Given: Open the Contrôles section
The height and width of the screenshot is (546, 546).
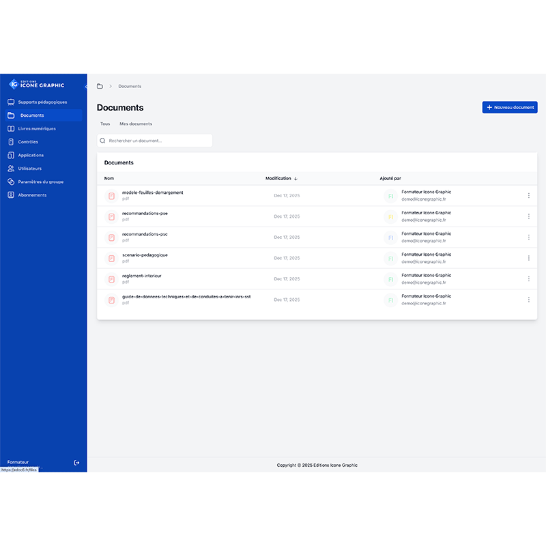Looking at the screenshot, I should click(x=23, y=142).
